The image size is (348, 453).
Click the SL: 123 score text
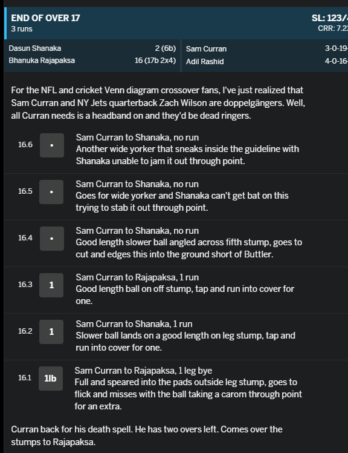click(329, 18)
